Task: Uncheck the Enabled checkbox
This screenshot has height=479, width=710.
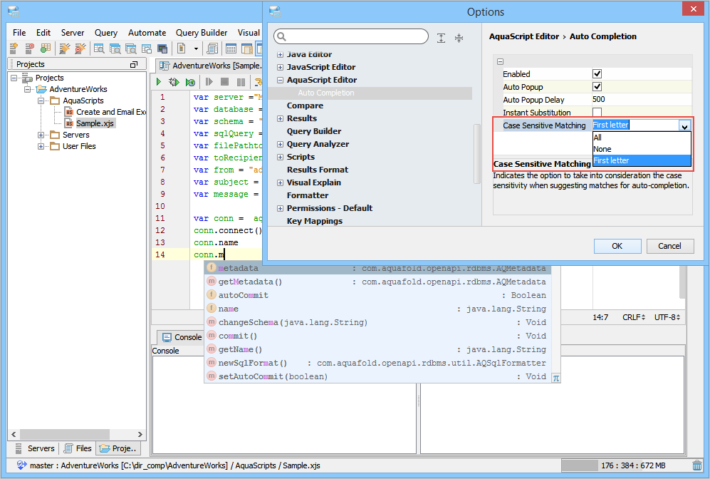Action: 597,74
